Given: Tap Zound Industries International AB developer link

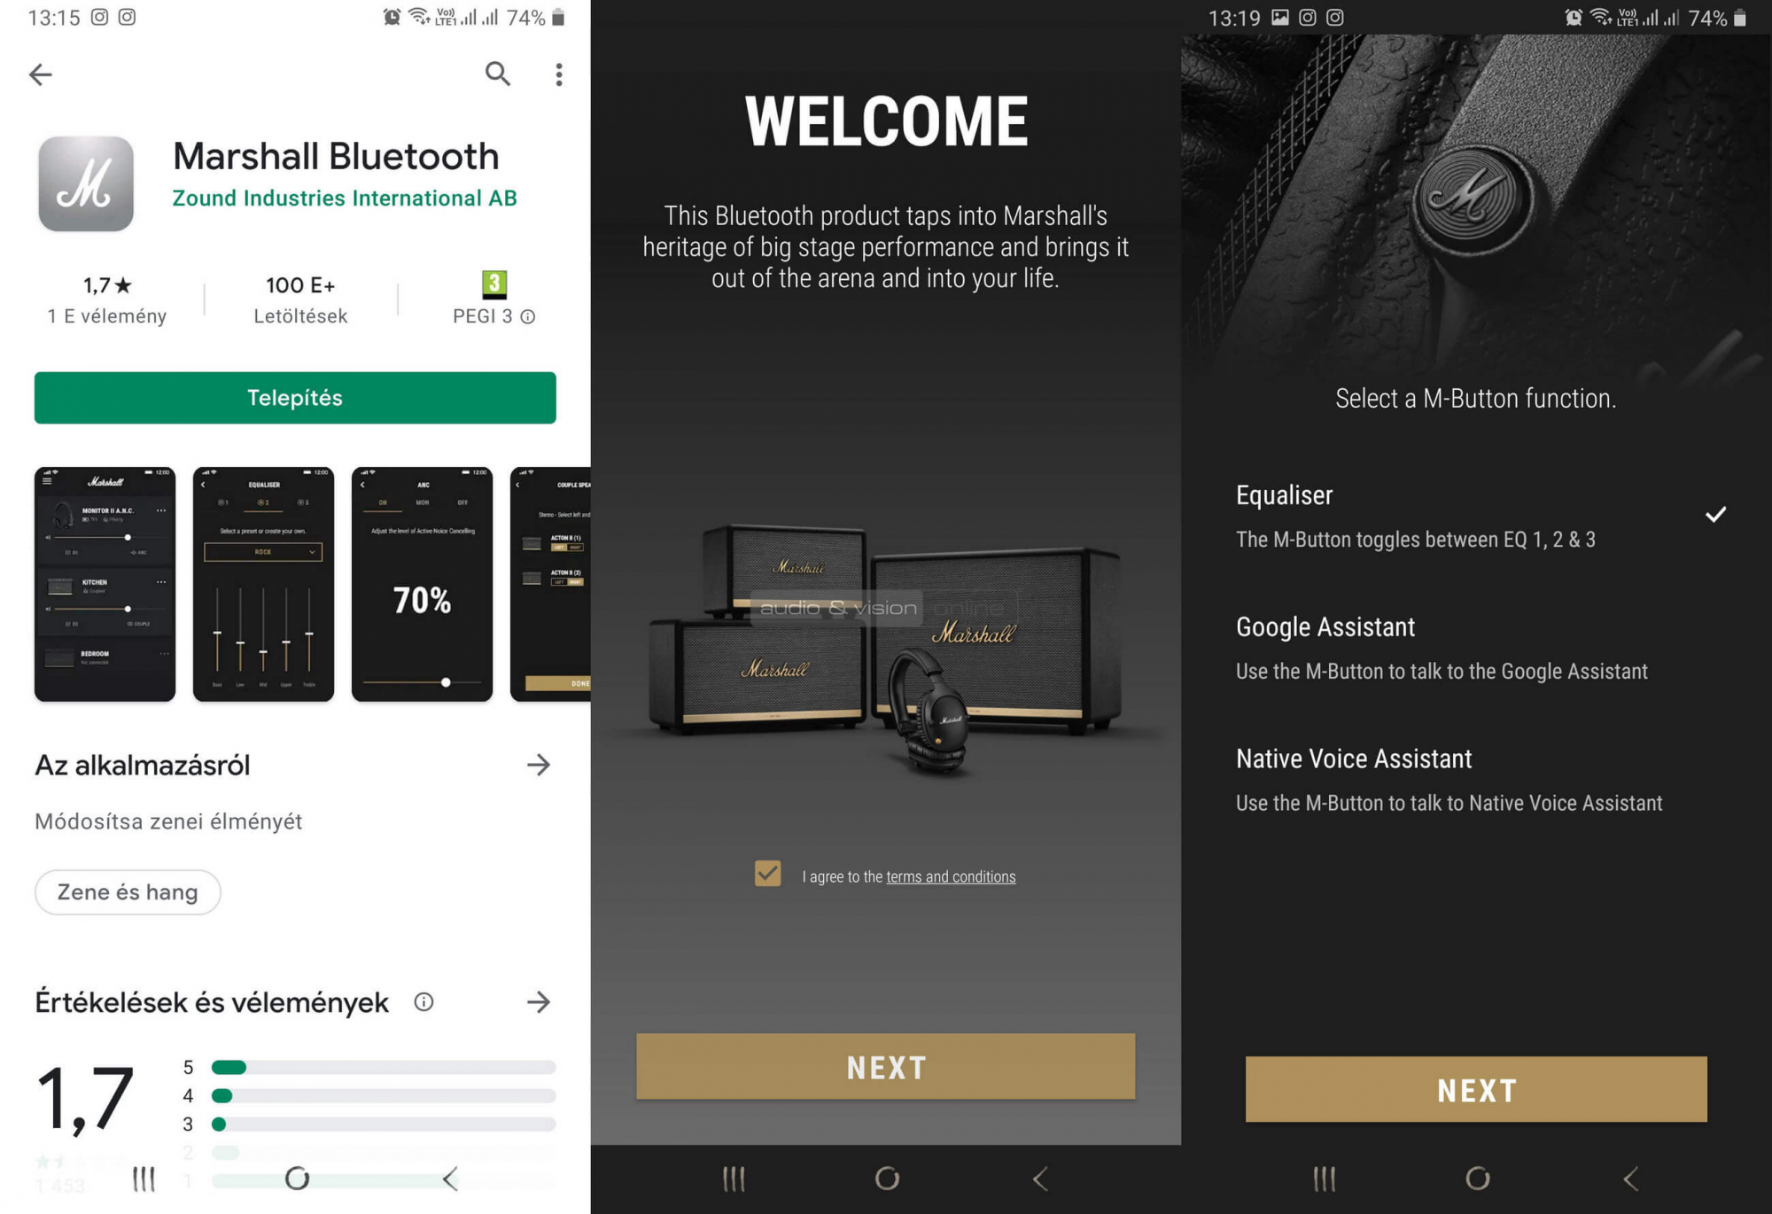Looking at the screenshot, I should [x=345, y=198].
